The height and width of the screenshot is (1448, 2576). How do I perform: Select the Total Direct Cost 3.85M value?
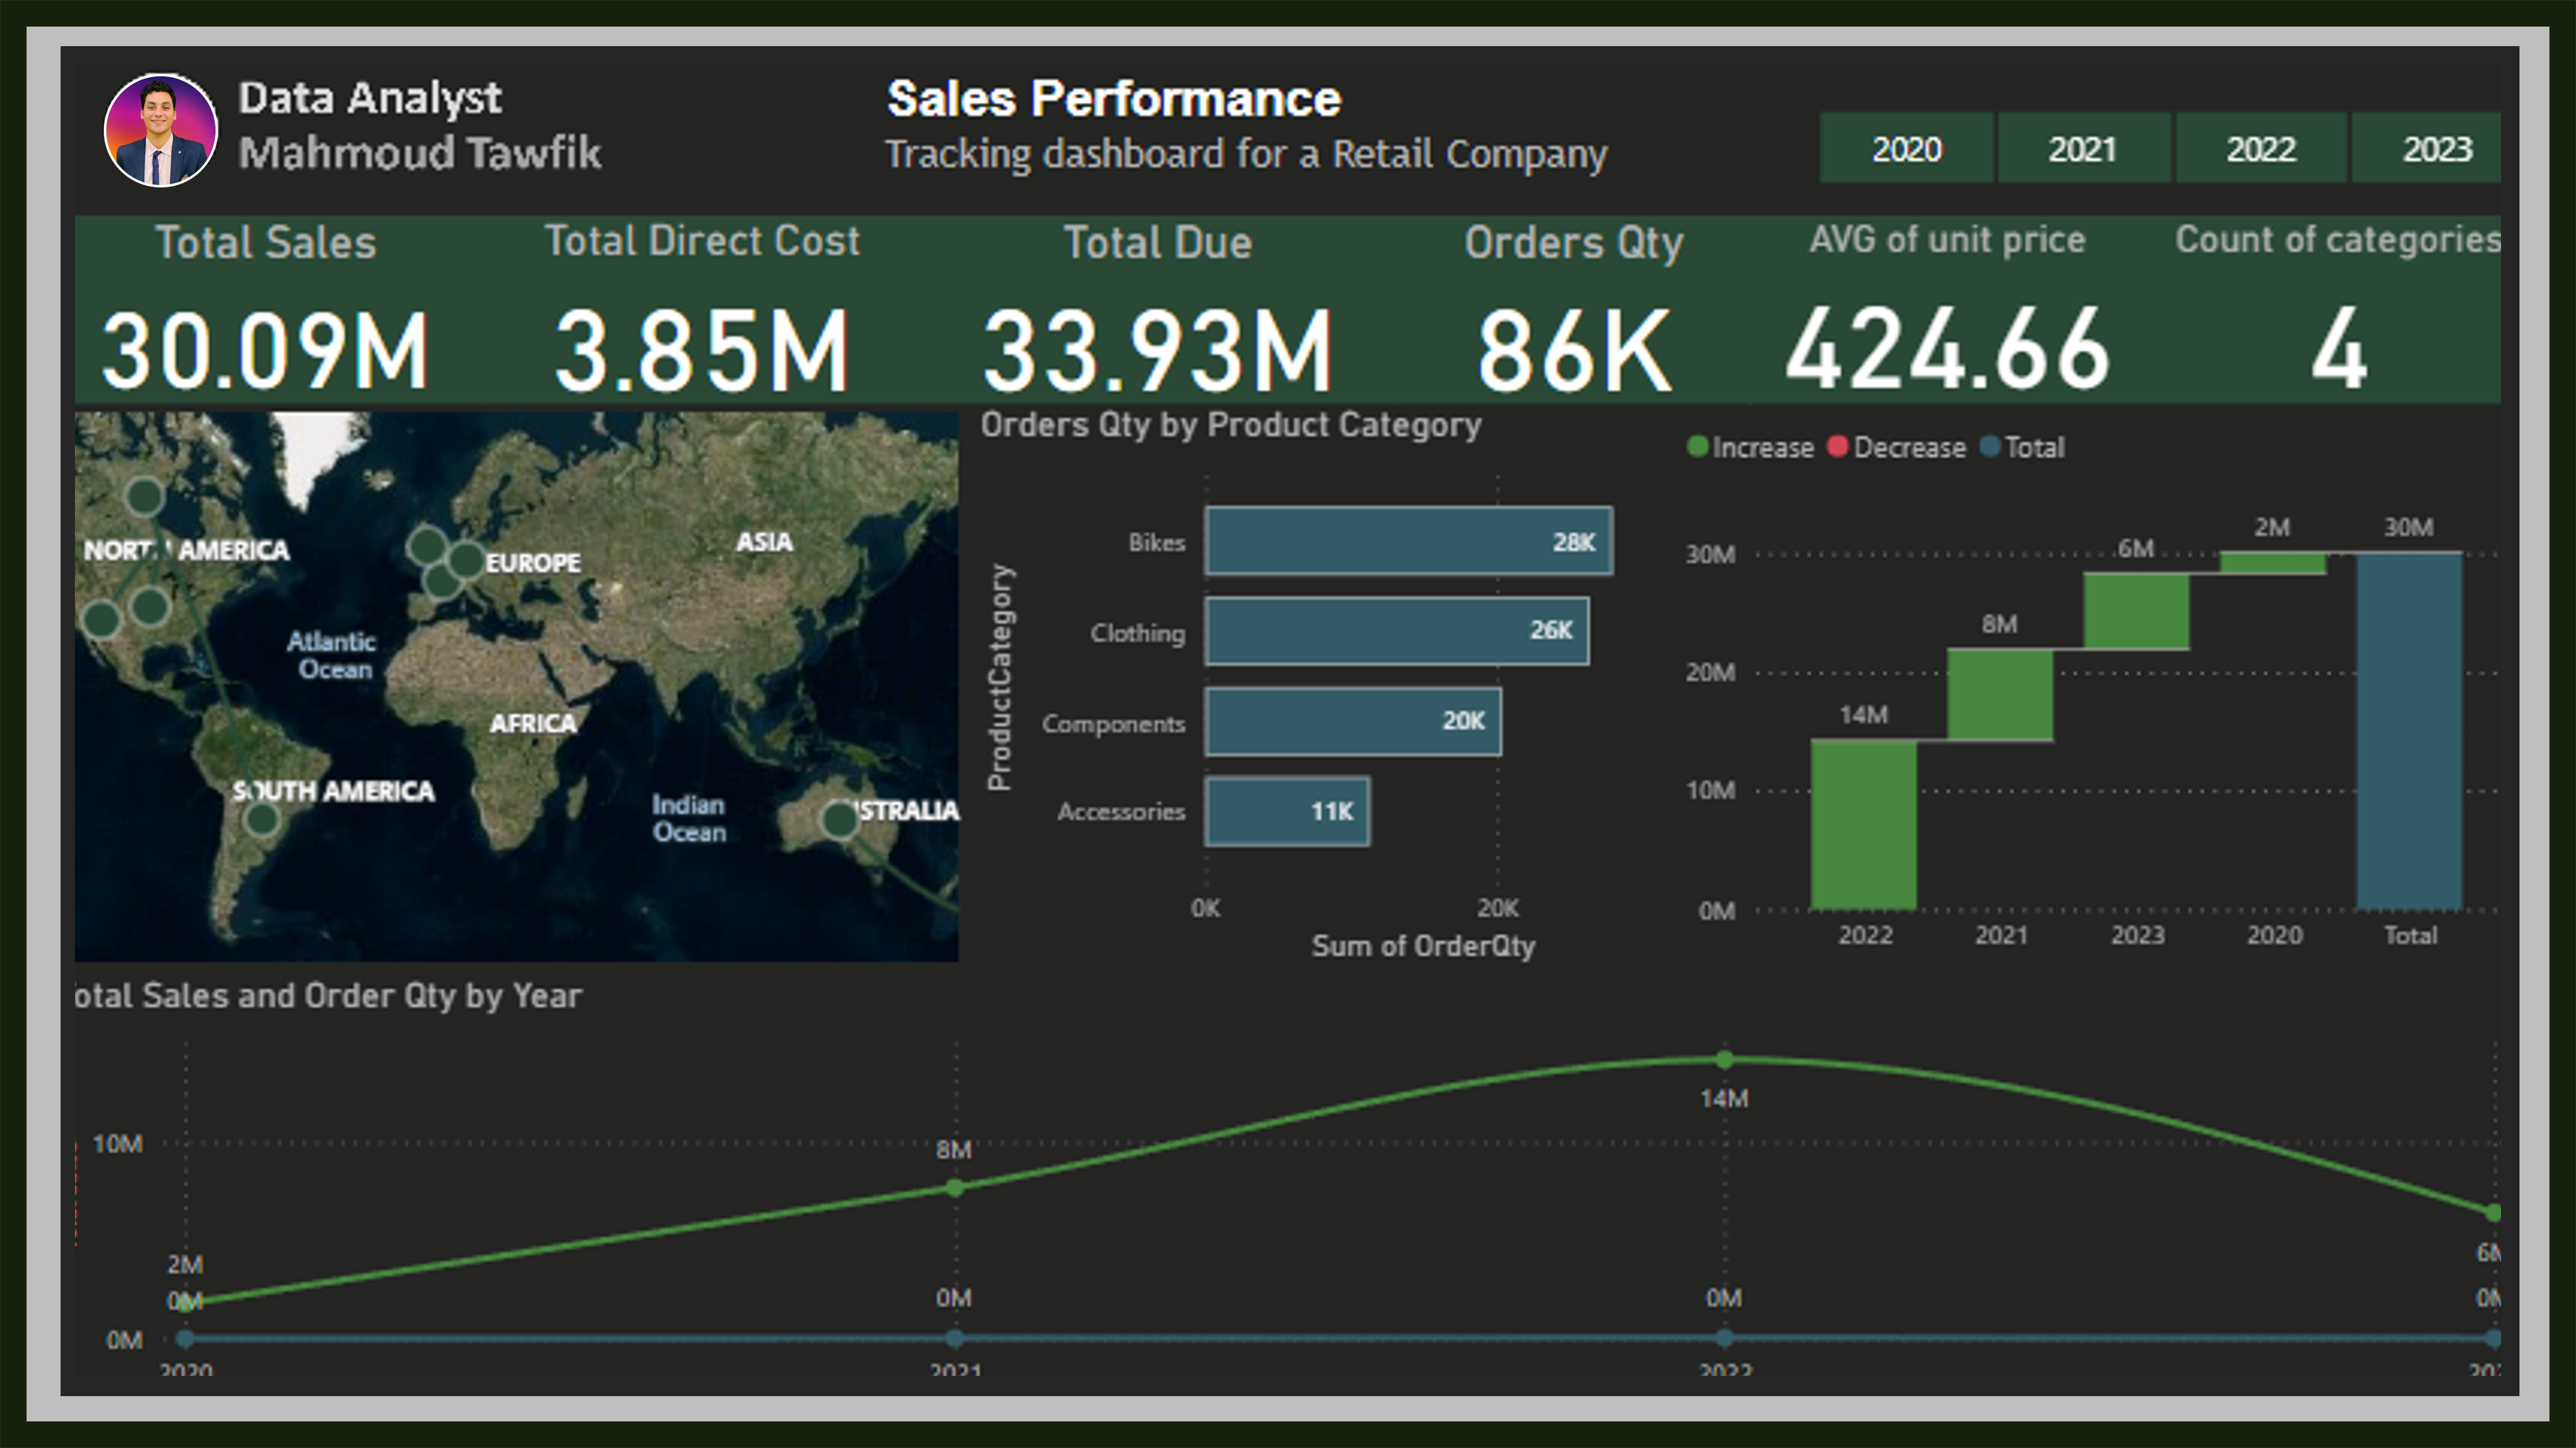point(702,350)
